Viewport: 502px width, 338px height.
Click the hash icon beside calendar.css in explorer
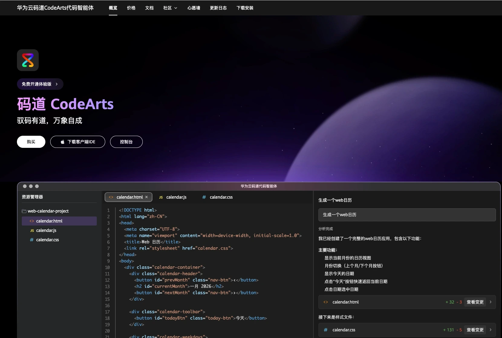coord(32,240)
